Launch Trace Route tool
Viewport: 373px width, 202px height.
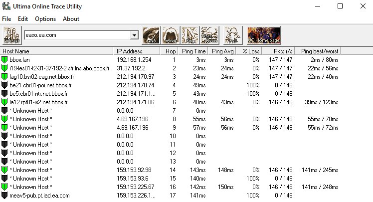209,35
